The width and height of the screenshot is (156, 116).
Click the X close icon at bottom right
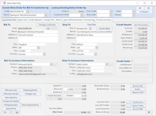pos(149,112)
